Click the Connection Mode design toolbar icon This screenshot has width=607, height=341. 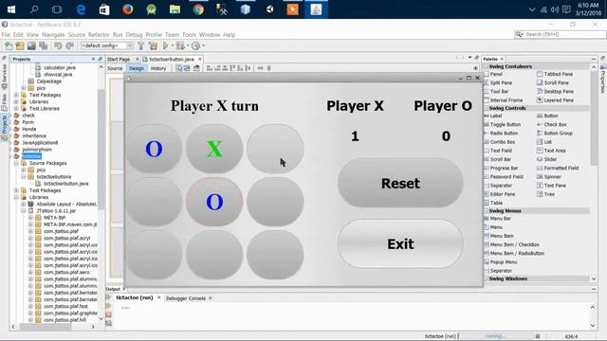coord(187,68)
